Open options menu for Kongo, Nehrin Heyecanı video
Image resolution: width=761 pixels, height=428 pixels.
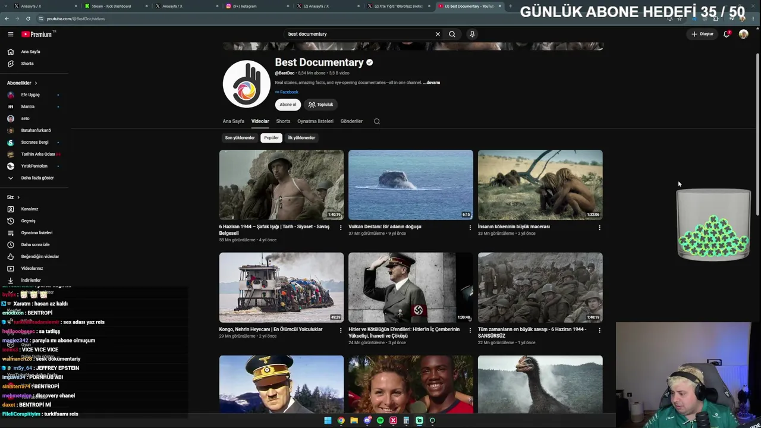341,330
